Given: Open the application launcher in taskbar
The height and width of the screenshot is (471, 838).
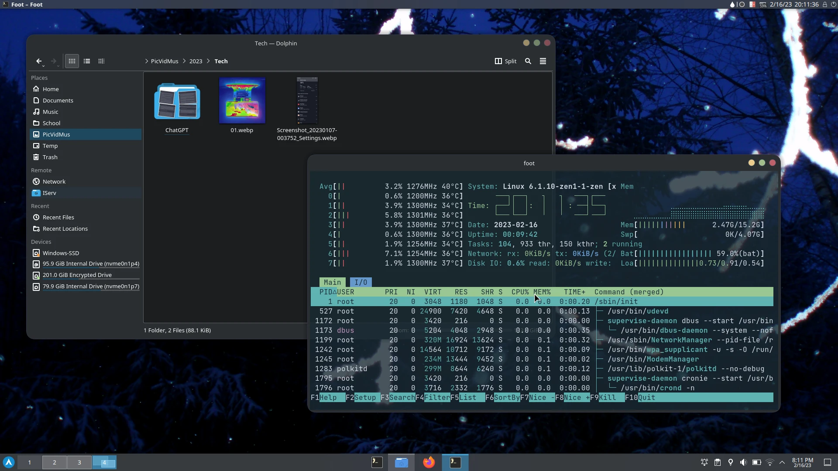Looking at the screenshot, I should [9, 462].
